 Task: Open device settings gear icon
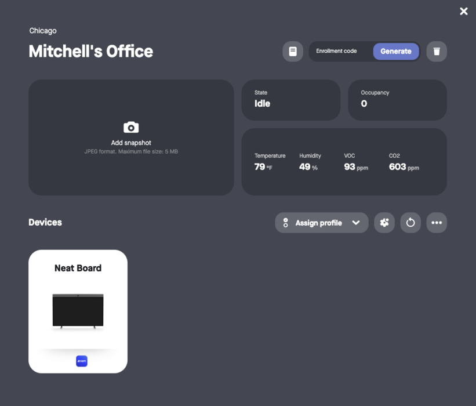click(x=384, y=223)
